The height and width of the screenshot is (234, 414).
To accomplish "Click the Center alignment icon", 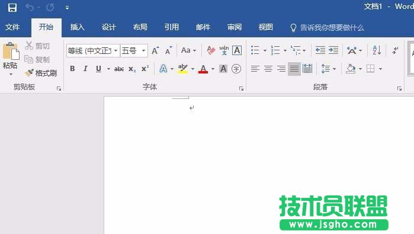I will (x=268, y=69).
